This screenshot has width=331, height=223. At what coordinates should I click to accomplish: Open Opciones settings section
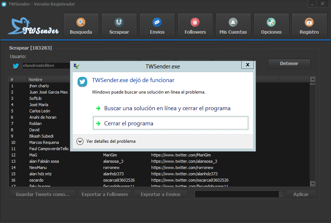point(271,25)
